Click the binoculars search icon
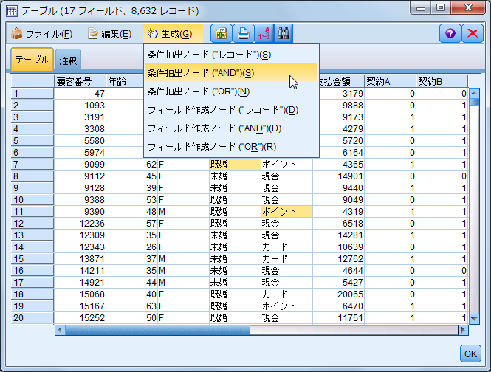The width and height of the screenshot is (491, 372). (284, 33)
